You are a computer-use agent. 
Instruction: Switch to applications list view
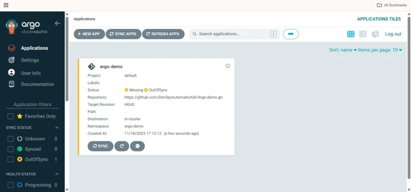(x=363, y=34)
